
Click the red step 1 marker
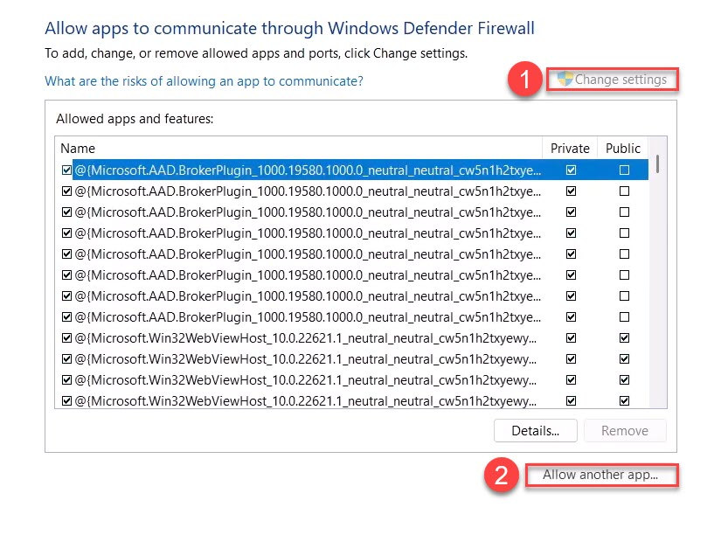click(524, 80)
